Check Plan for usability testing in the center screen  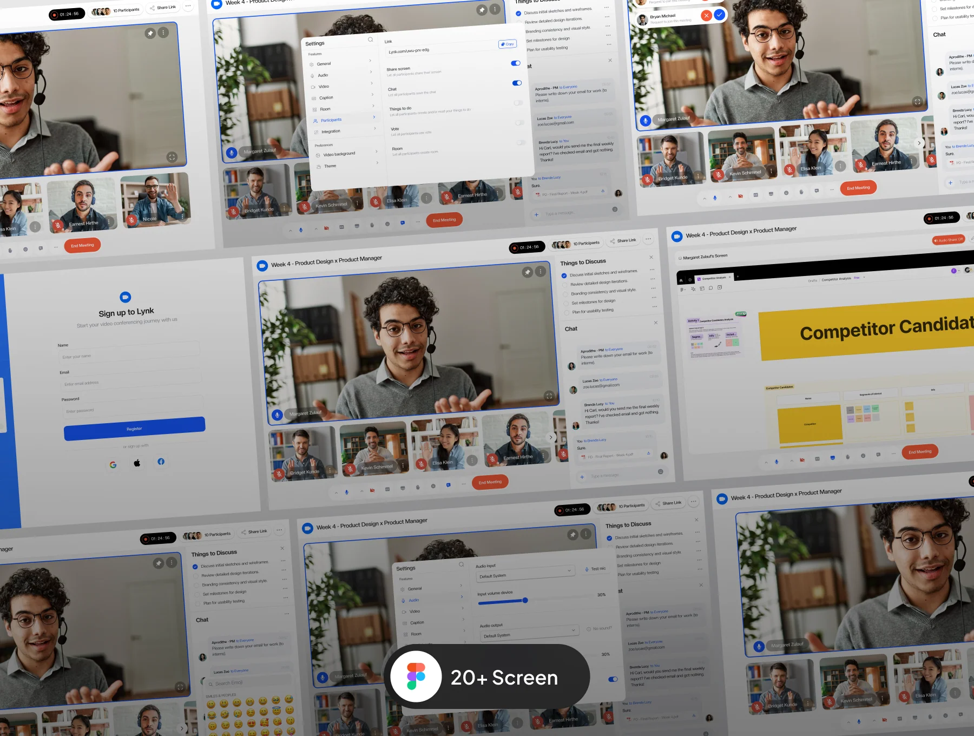(568, 313)
